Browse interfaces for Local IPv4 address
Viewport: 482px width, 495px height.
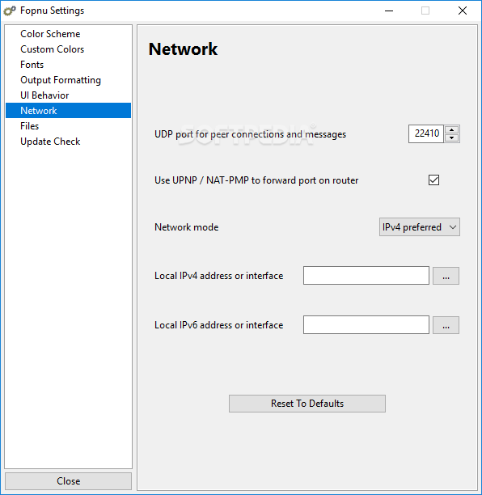tap(446, 276)
